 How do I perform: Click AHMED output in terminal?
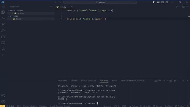coord(61,99)
